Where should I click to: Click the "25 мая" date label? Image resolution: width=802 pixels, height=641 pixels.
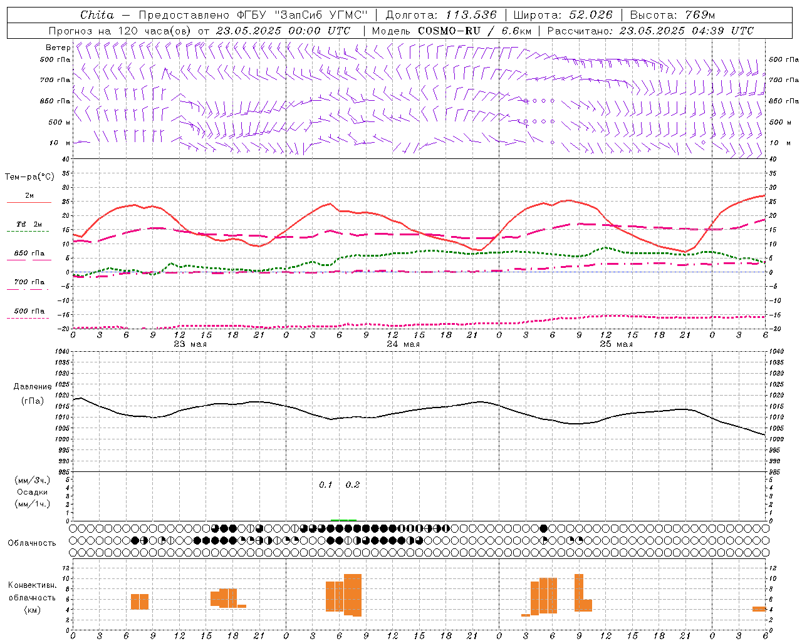click(616, 344)
